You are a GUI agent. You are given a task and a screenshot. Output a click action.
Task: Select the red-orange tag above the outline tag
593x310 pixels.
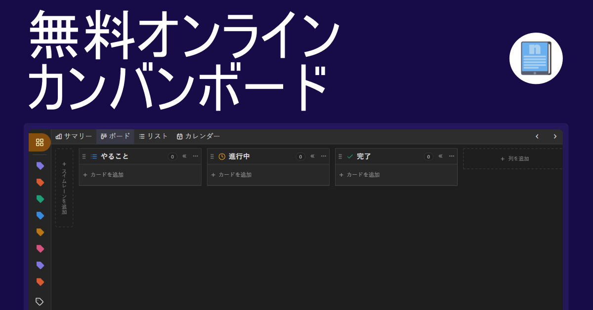click(x=40, y=282)
